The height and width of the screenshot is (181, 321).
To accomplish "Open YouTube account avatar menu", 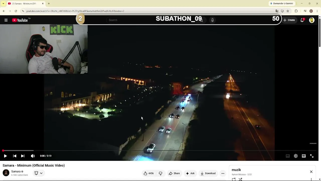I will coord(312,20).
